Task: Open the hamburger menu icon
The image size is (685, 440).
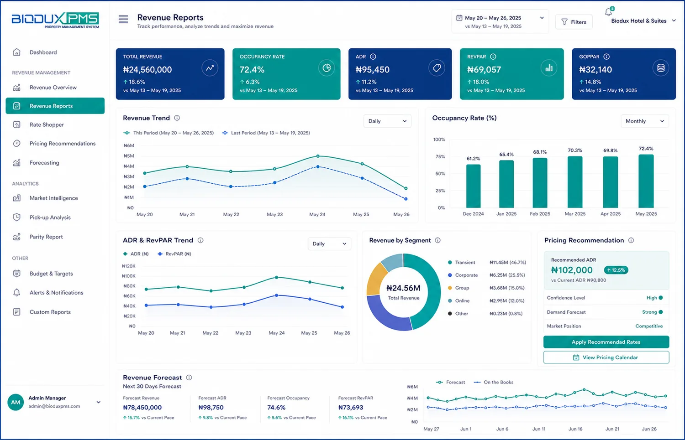Action: [123, 19]
